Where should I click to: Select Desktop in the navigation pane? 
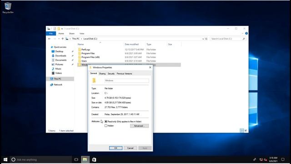pyautogui.click(x=59, y=51)
